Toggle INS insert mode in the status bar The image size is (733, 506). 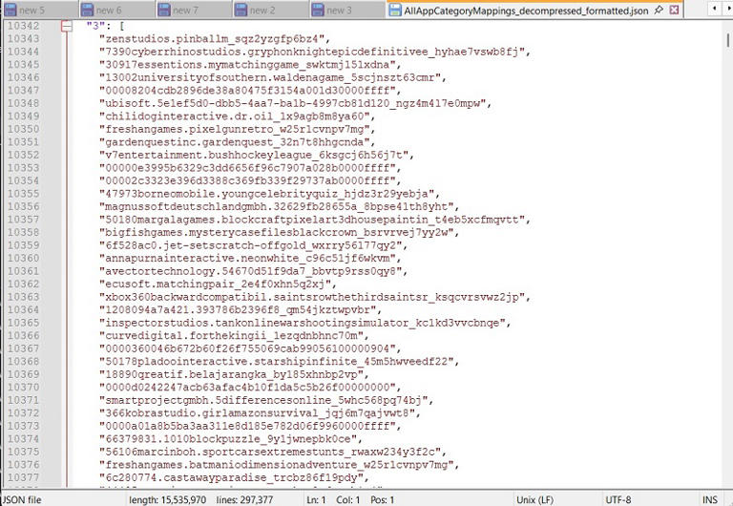click(x=709, y=499)
